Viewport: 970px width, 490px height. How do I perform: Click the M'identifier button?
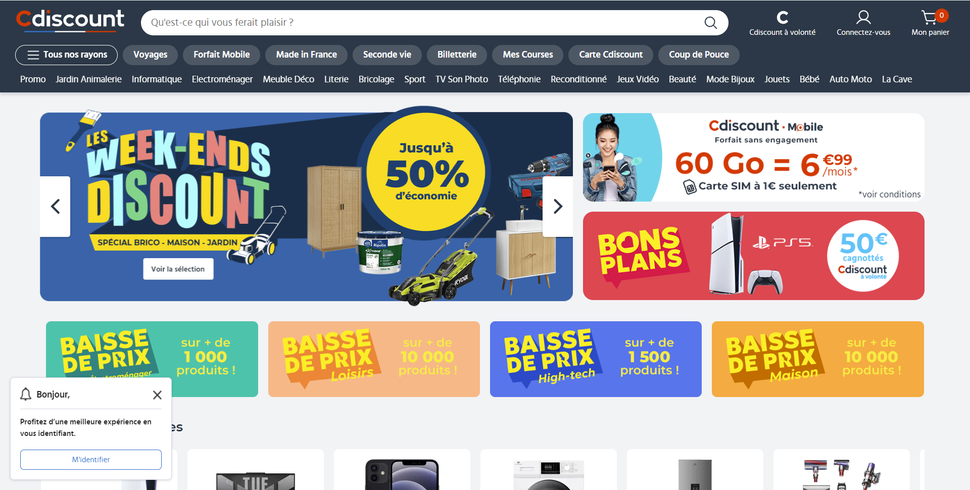[x=91, y=460]
